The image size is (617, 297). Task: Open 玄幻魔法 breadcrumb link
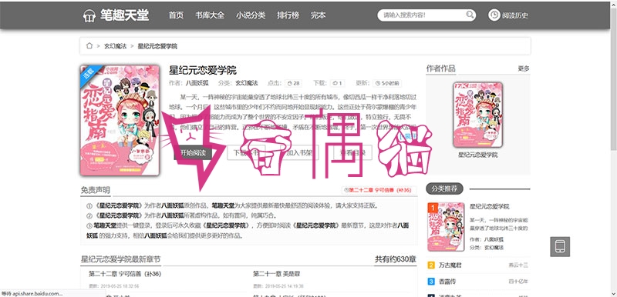pyautogui.click(x=115, y=46)
